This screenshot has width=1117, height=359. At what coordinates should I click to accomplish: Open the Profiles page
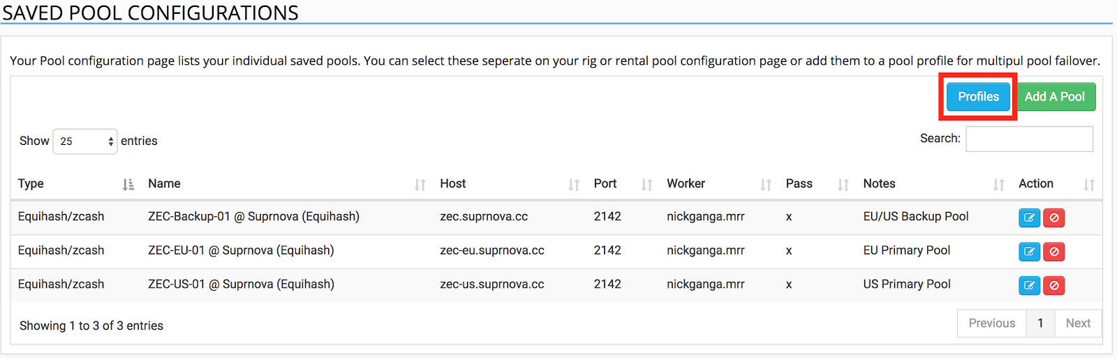tap(978, 97)
